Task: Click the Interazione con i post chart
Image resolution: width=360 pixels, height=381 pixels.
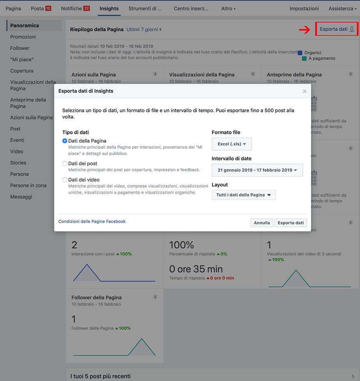Action: pyautogui.click(x=114, y=273)
